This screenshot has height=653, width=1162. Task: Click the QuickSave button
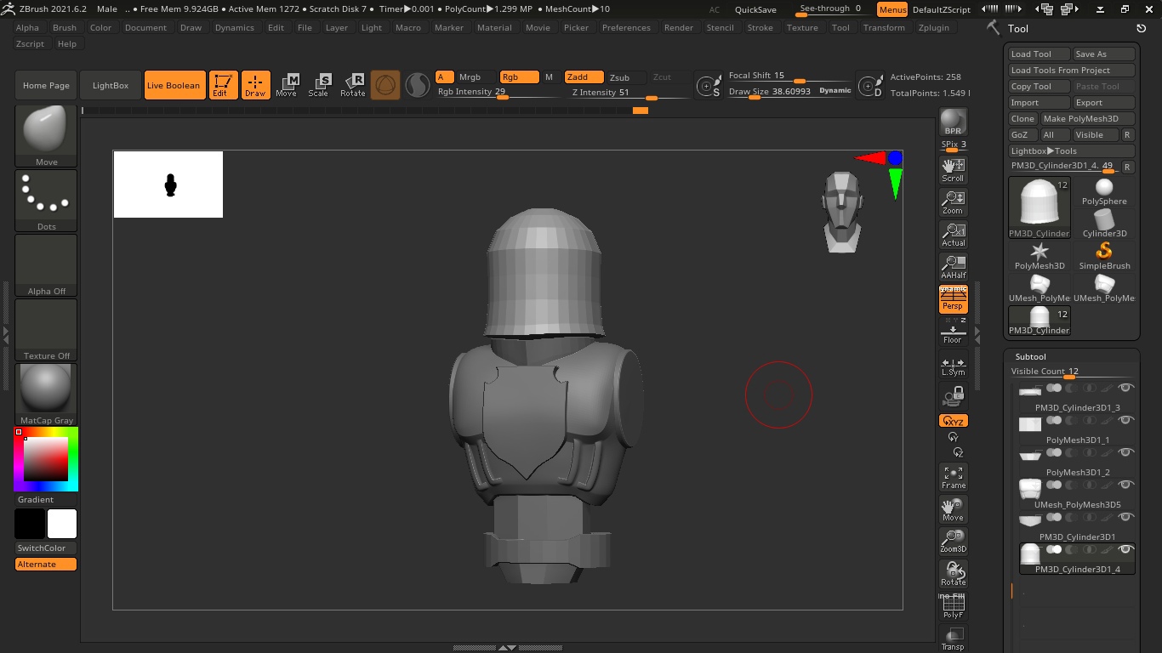tap(755, 9)
